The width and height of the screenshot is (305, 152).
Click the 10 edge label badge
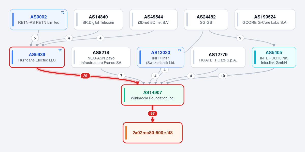pos(223,76)
